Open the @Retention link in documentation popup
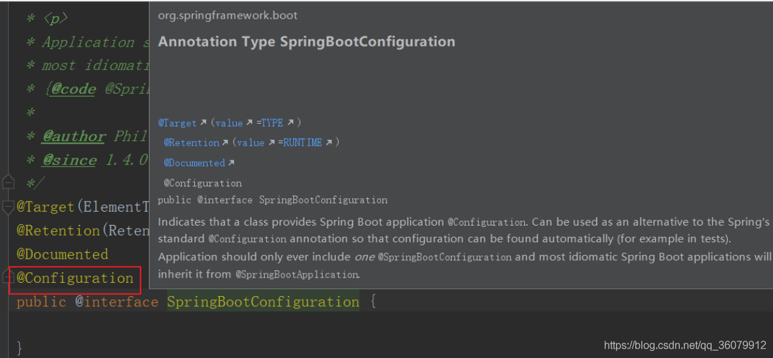 (x=192, y=142)
